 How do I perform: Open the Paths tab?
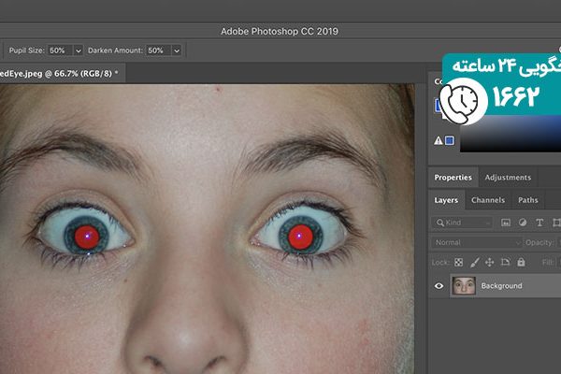click(x=528, y=200)
